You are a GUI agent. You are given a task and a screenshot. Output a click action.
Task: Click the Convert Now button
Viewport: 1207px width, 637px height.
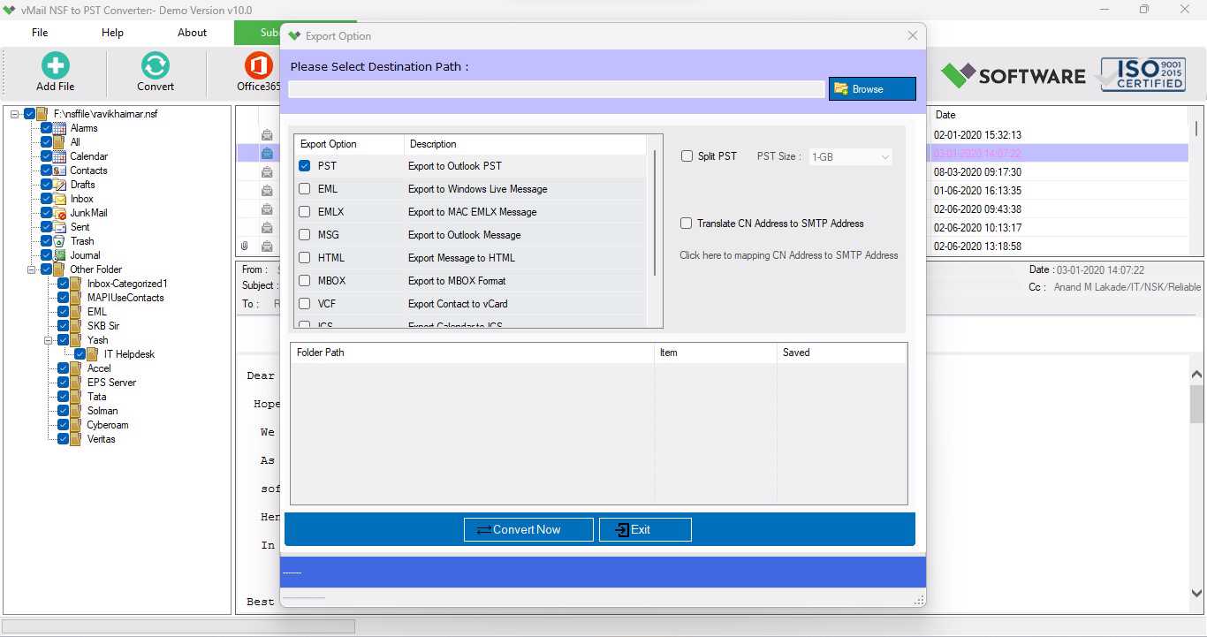point(528,529)
